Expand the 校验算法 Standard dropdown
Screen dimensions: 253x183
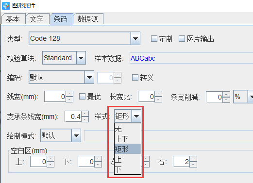[64, 58]
